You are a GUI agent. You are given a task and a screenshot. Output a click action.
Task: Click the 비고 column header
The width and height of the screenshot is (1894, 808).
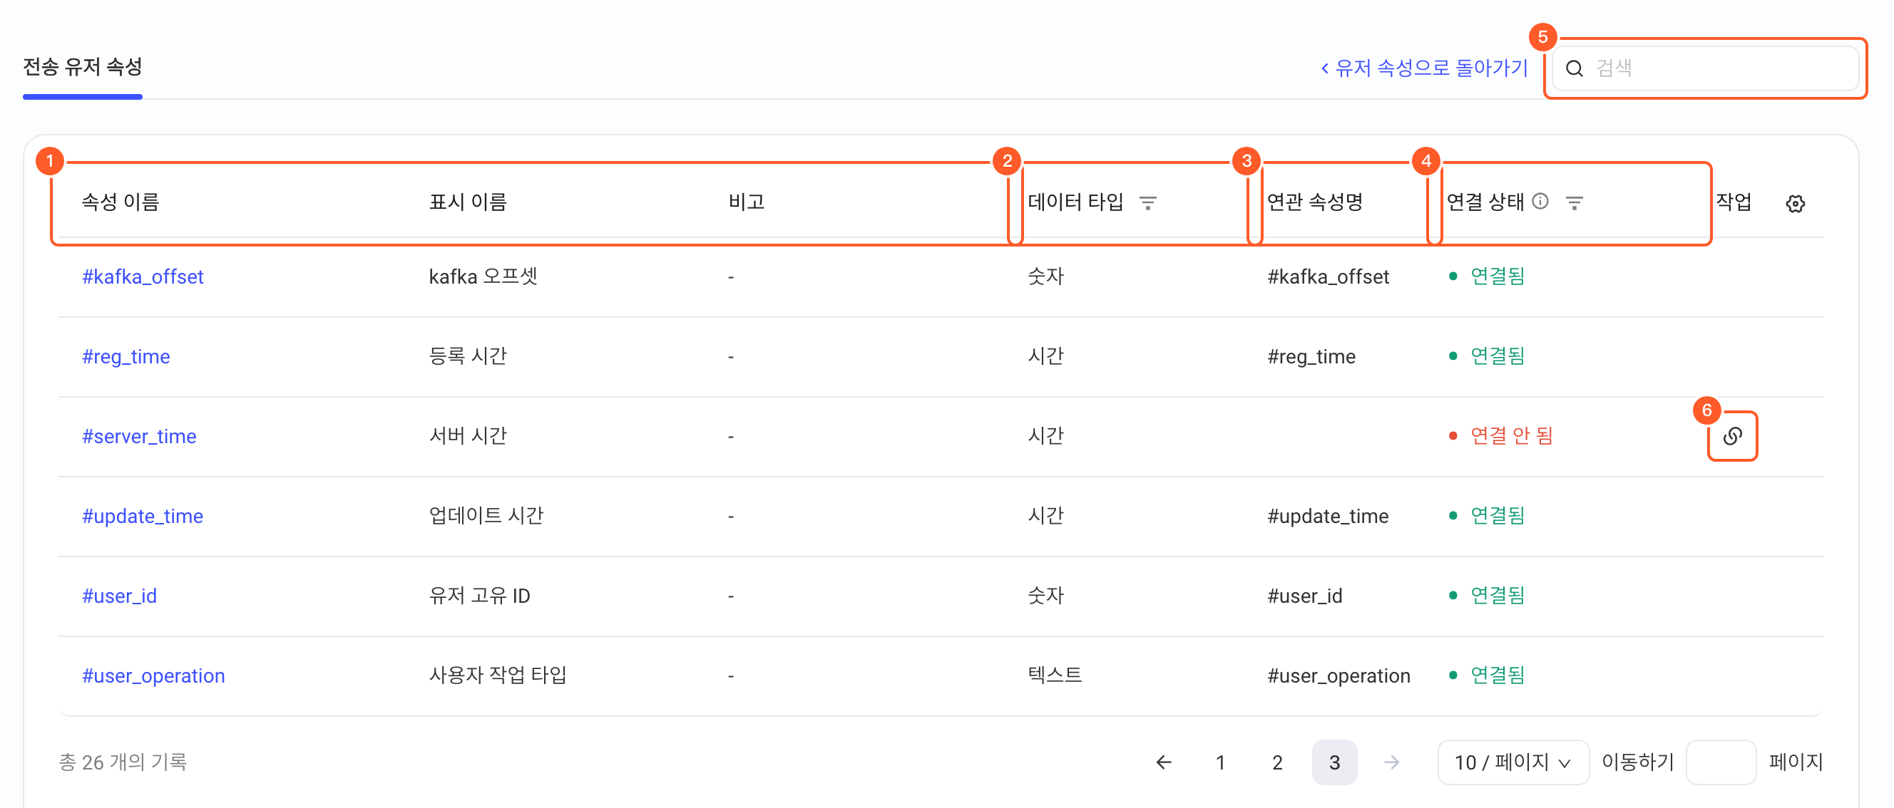pos(747,202)
